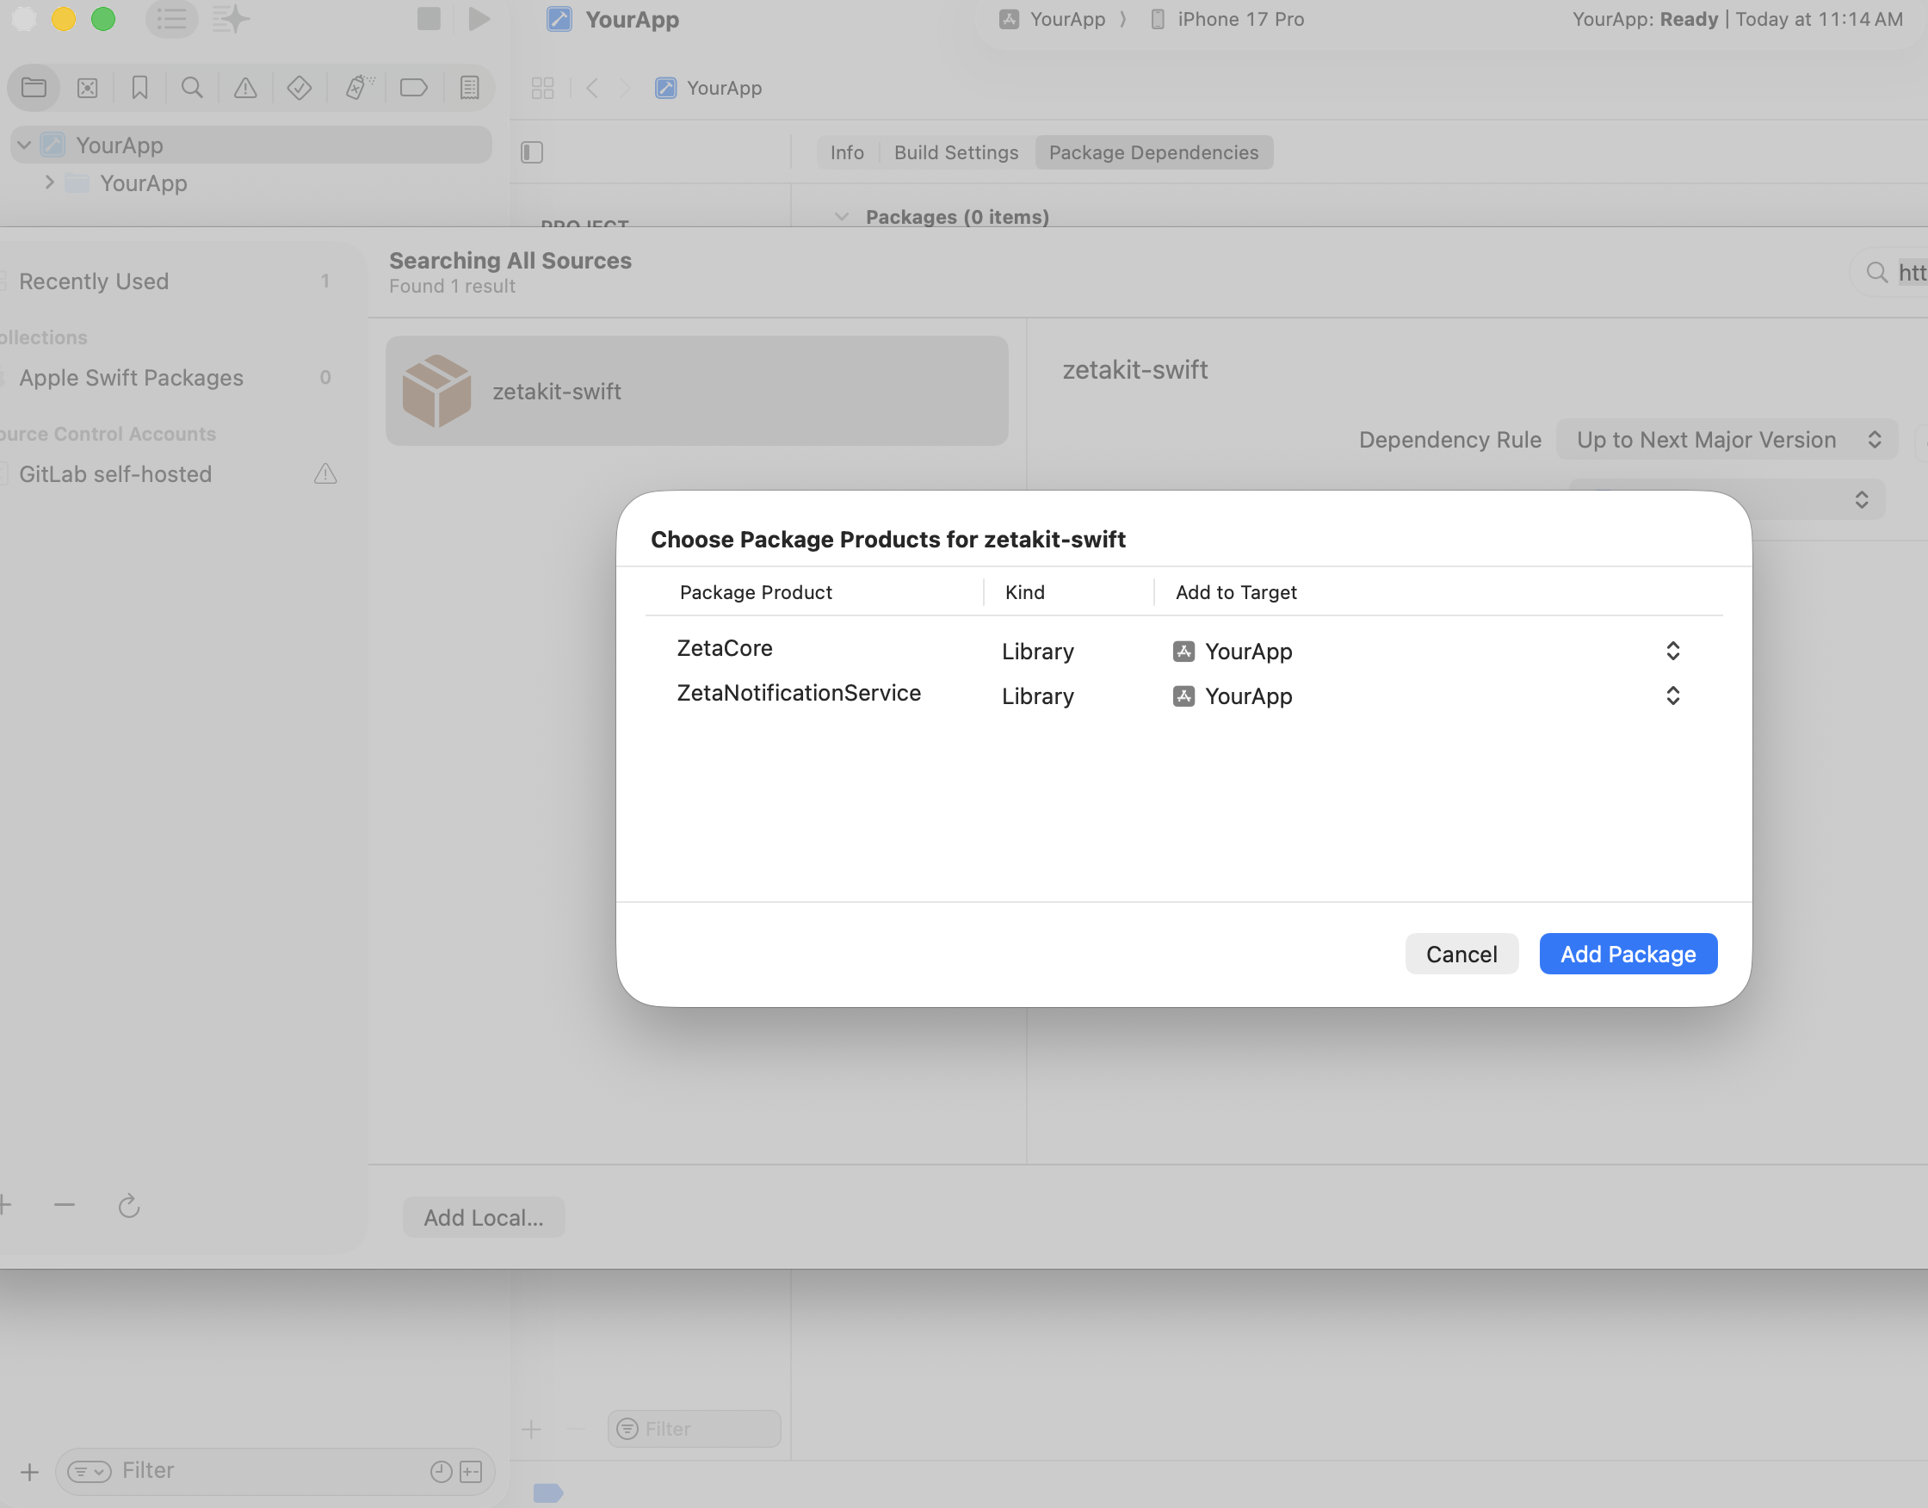Run the app with the play button

tap(479, 19)
